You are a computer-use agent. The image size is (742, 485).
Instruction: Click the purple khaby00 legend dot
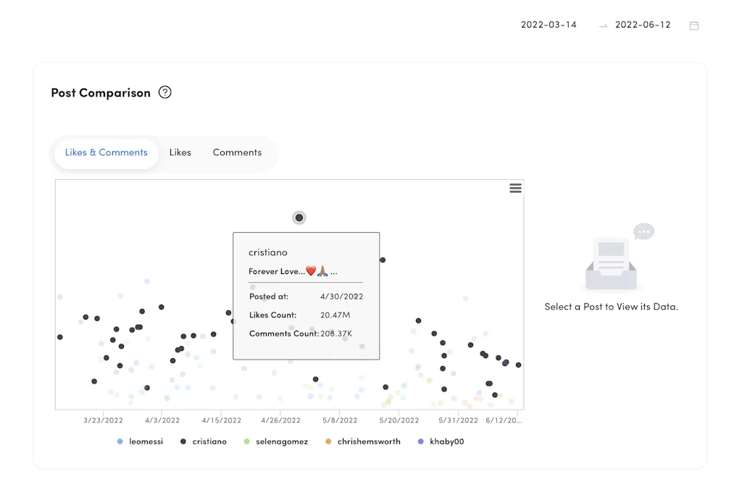click(421, 442)
